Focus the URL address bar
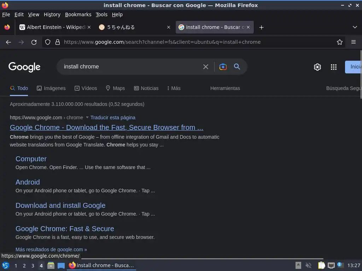Viewport: 362px width, 271px height. pyautogui.click(x=193, y=42)
